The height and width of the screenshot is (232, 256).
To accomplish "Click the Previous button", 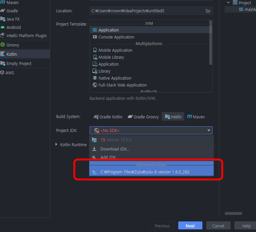I will tap(162, 226).
